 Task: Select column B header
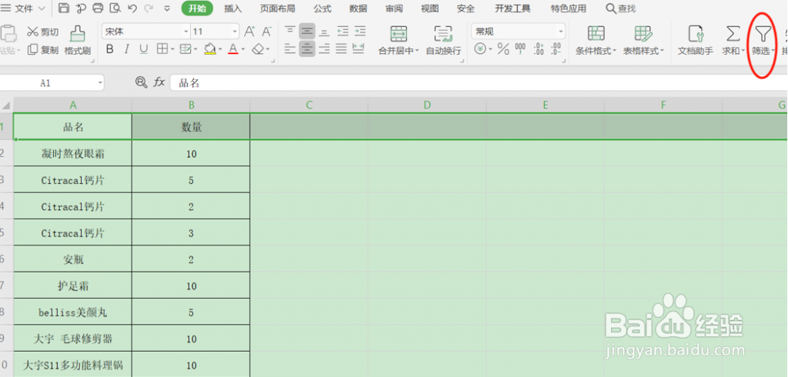[191, 105]
